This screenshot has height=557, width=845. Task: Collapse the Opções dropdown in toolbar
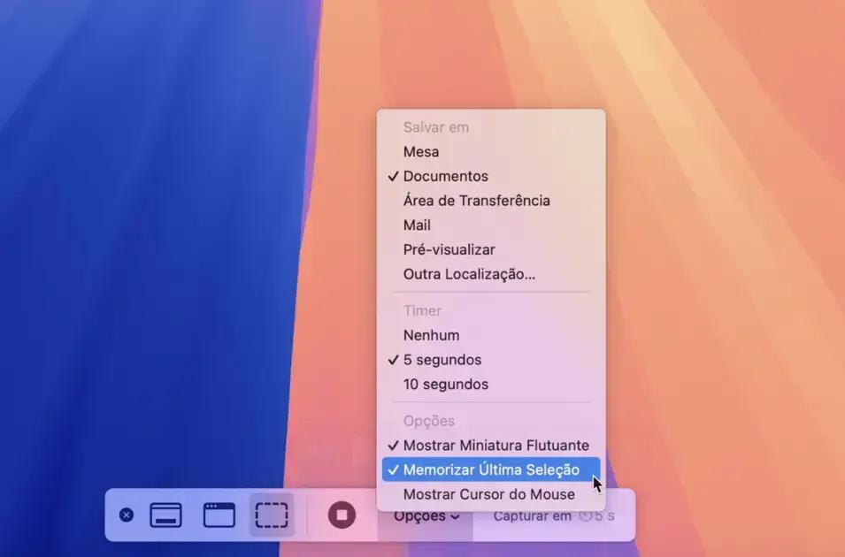[426, 516]
